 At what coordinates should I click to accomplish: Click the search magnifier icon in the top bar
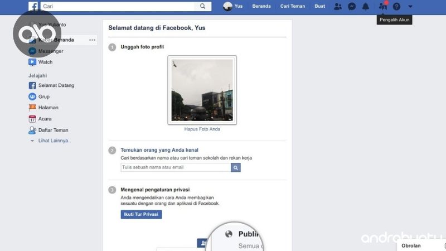click(202, 6)
